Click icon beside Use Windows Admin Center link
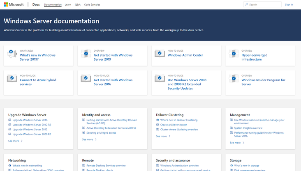This screenshot has height=171, width=301. [232, 120]
